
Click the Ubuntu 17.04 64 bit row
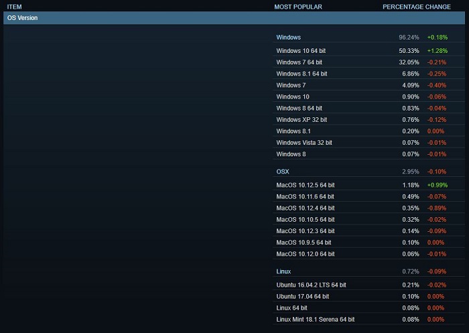[368, 297]
